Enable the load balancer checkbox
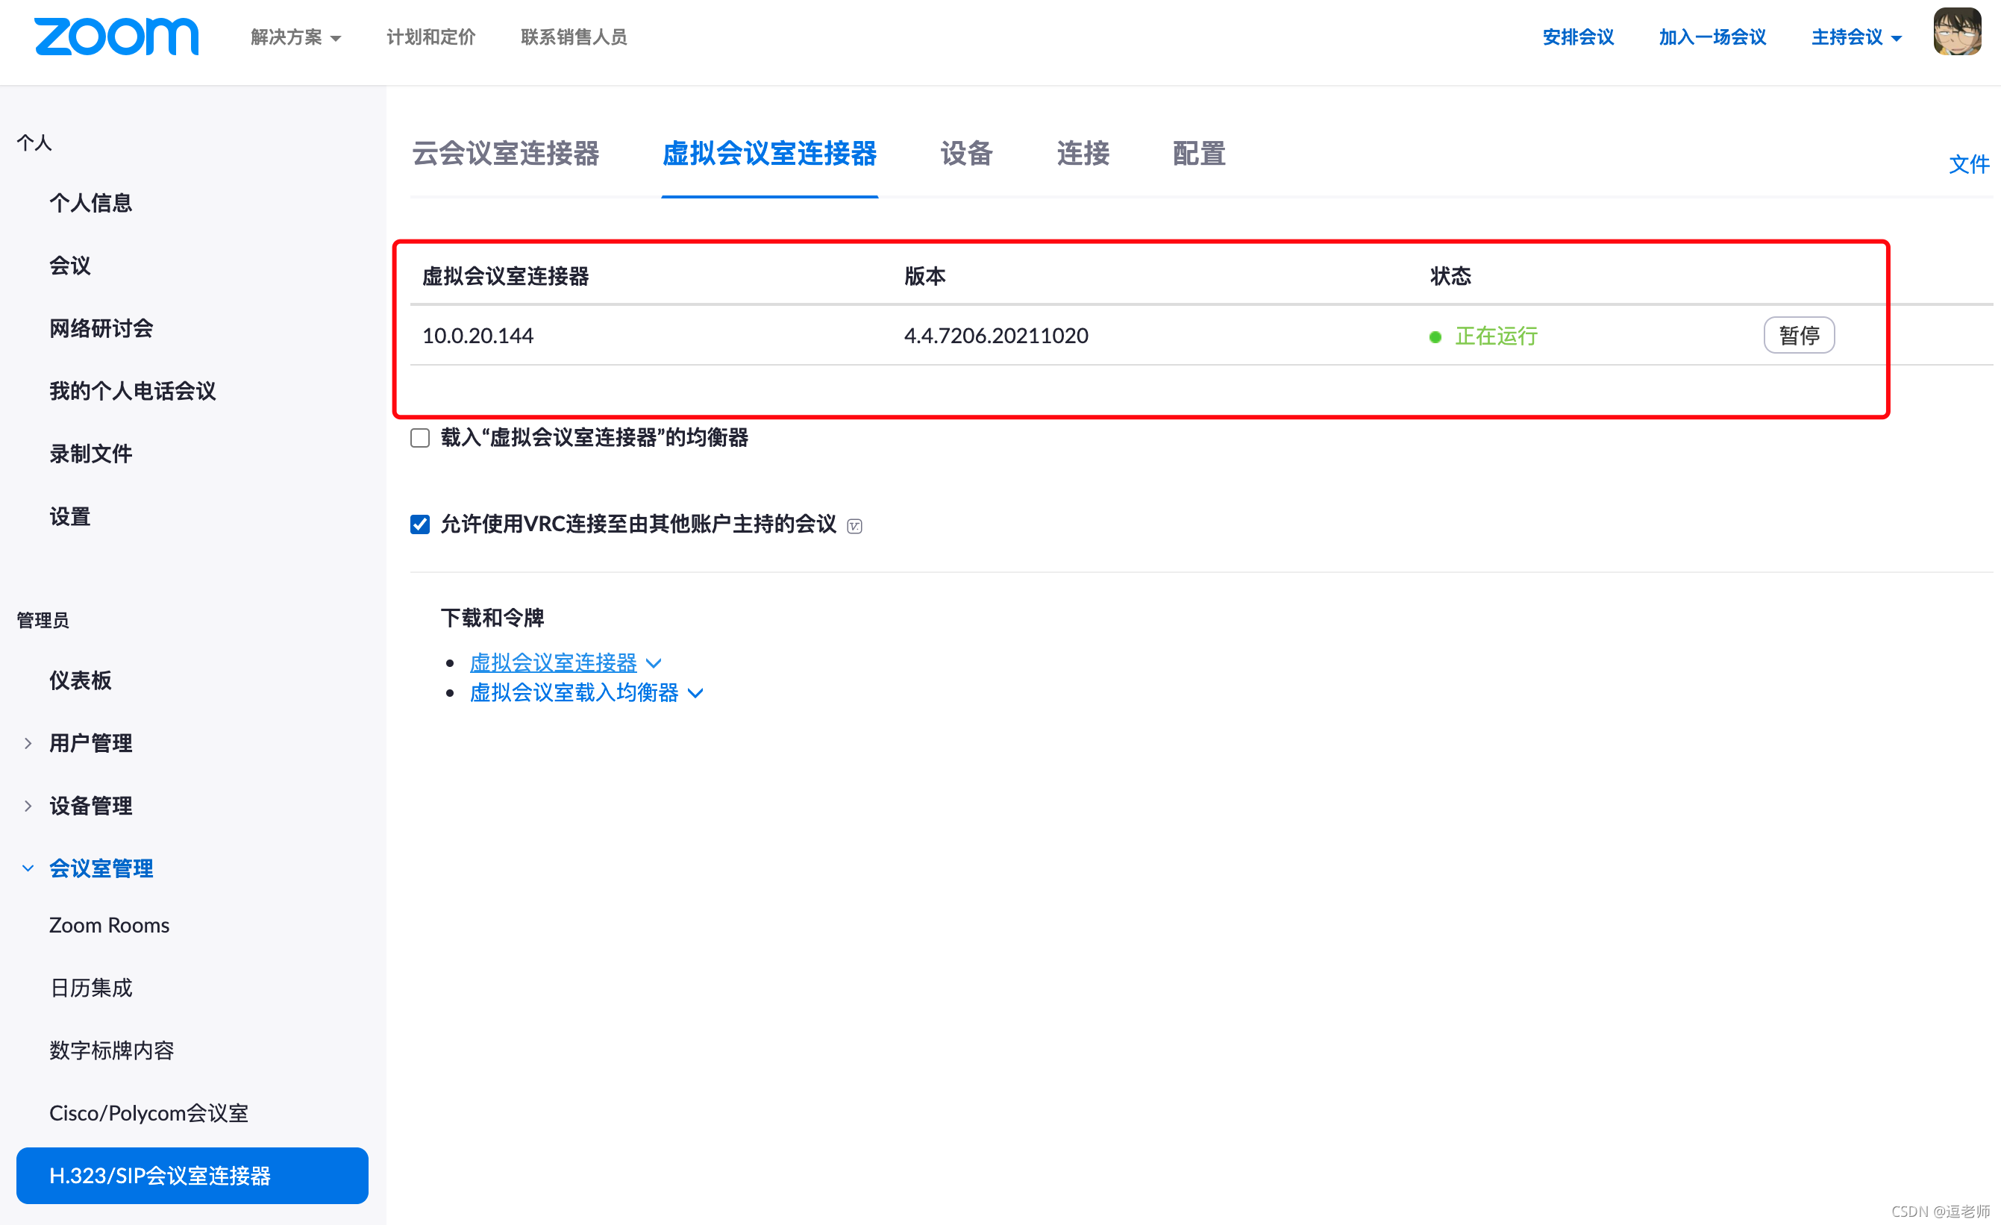Image resolution: width=2001 pixels, height=1225 pixels. tap(420, 439)
